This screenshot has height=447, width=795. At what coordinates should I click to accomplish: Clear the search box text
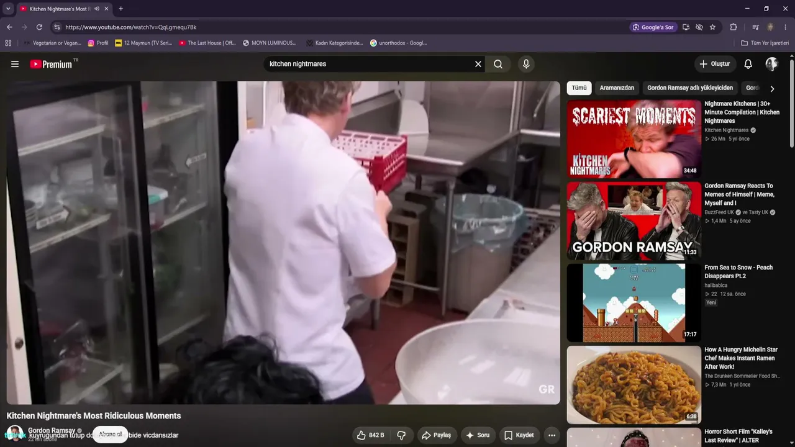pyautogui.click(x=478, y=64)
